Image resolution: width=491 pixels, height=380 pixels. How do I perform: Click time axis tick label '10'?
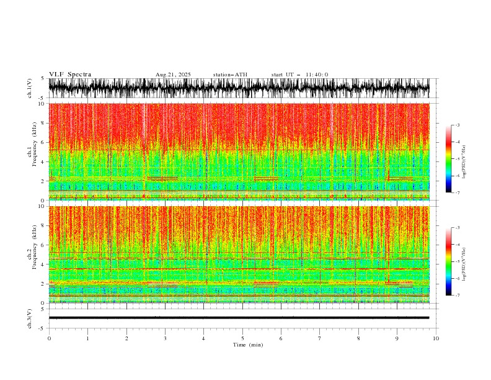tap(436, 338)
